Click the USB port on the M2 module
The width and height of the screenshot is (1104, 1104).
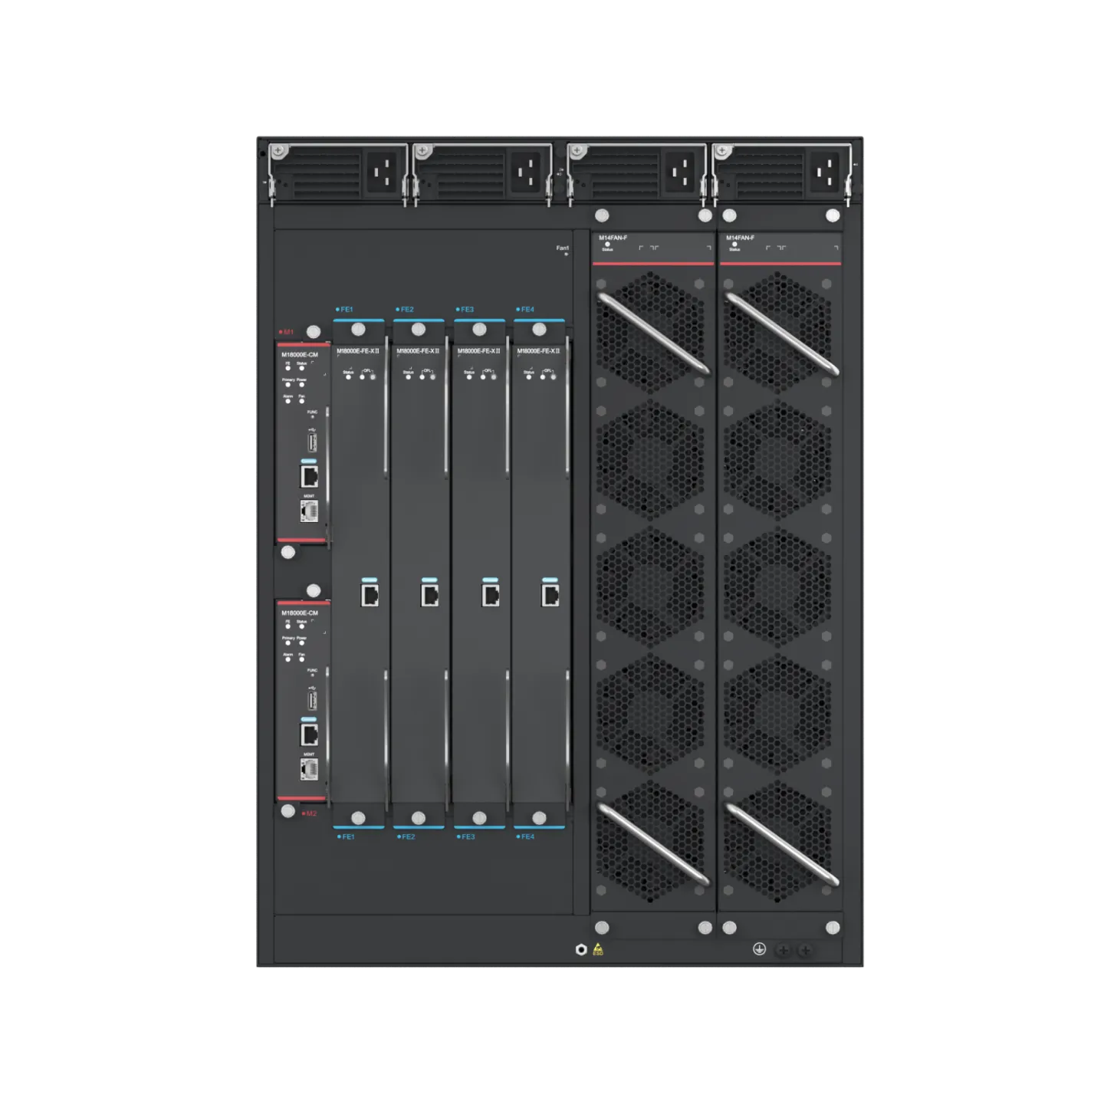(312, 699)
